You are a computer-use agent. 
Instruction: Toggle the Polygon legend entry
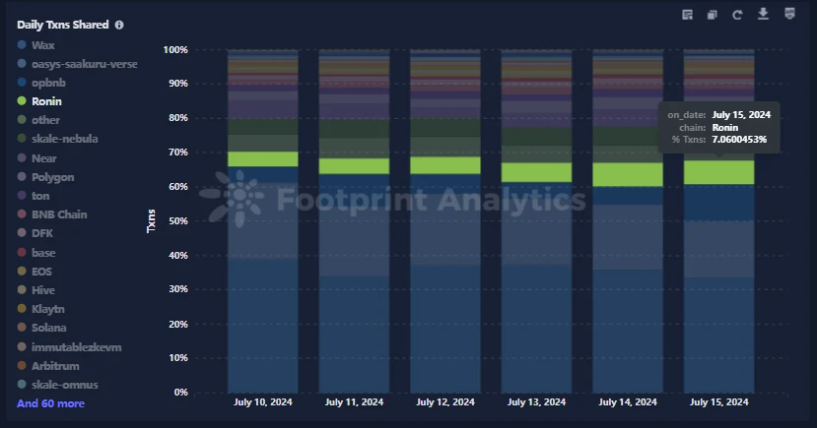pos(51,177)
